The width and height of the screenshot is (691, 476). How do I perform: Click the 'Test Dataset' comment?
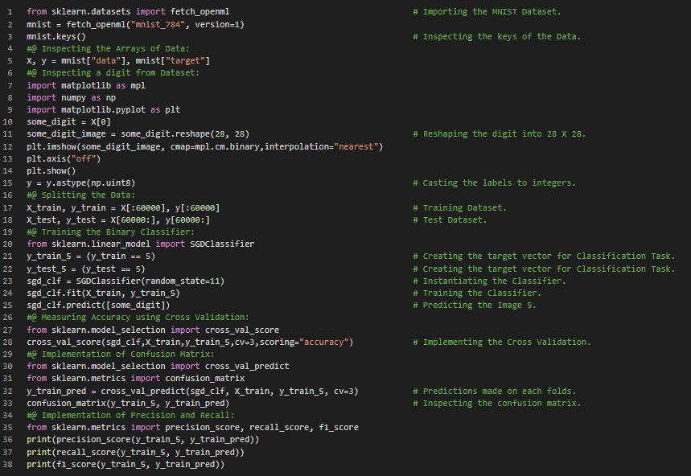(x=454, y=220)
